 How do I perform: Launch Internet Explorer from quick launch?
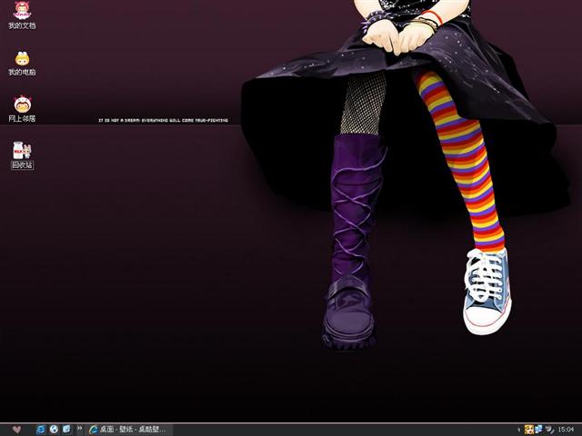pyautogui.click(x=40, y=430)
